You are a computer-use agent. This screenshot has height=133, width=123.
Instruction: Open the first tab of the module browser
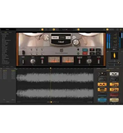99,68
